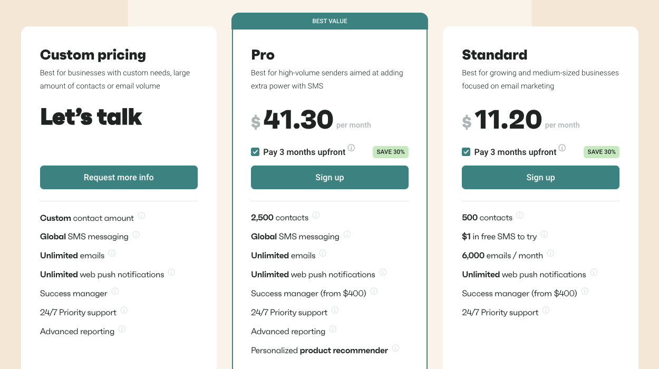Click info icon beside Standard 24/7 Priority support
659x369 pixels.
coord(546,310)
